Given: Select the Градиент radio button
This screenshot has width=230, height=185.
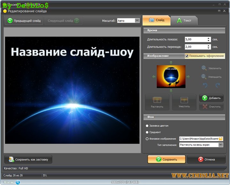Looking at the screenshot, I should tap(147, 132).
